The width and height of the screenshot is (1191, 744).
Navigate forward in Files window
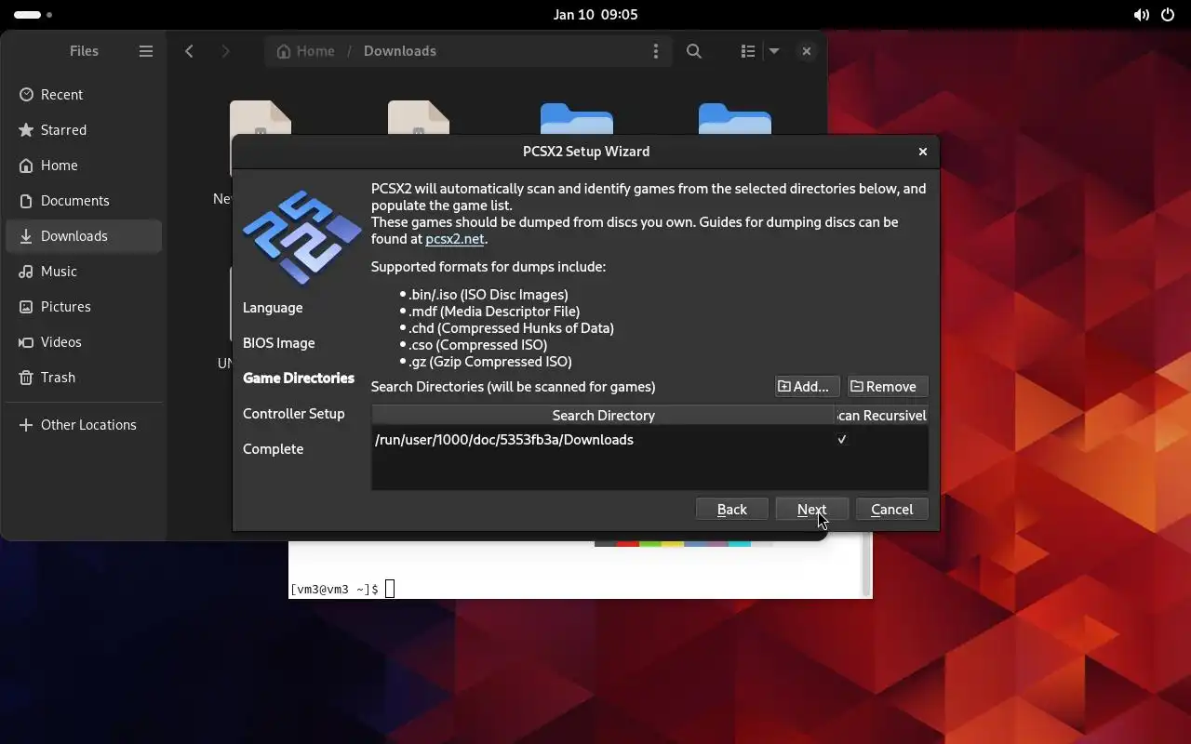(x=225, y=51)
